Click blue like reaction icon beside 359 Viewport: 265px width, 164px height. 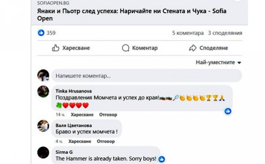coord(41,33)
